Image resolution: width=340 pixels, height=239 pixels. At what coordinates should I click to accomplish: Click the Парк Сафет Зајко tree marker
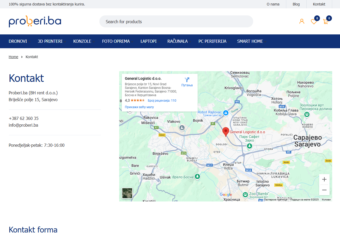250,146
